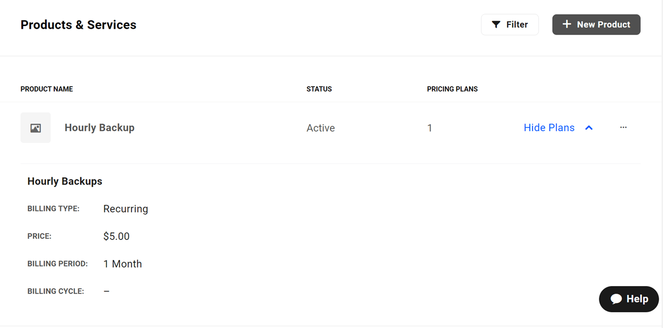This screenshot has height=328, width=663.
Task: Click the Hourly Backups plan title
Action: coord(65,182)
